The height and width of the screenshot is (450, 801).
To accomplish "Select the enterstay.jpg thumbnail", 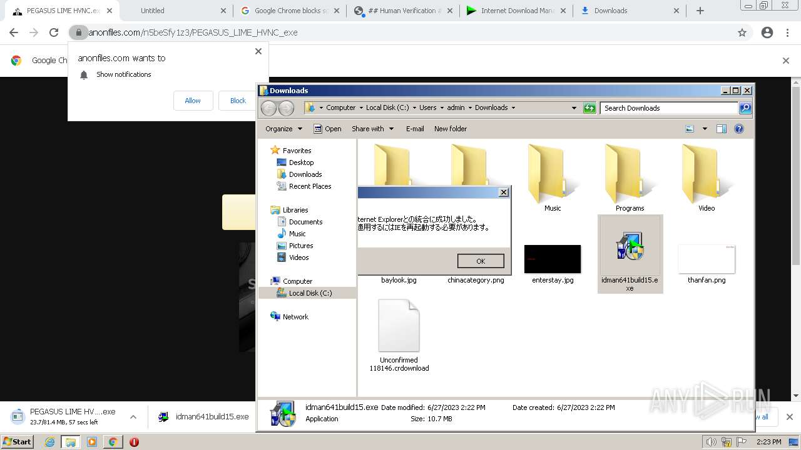I will click(x=553, y=259).
